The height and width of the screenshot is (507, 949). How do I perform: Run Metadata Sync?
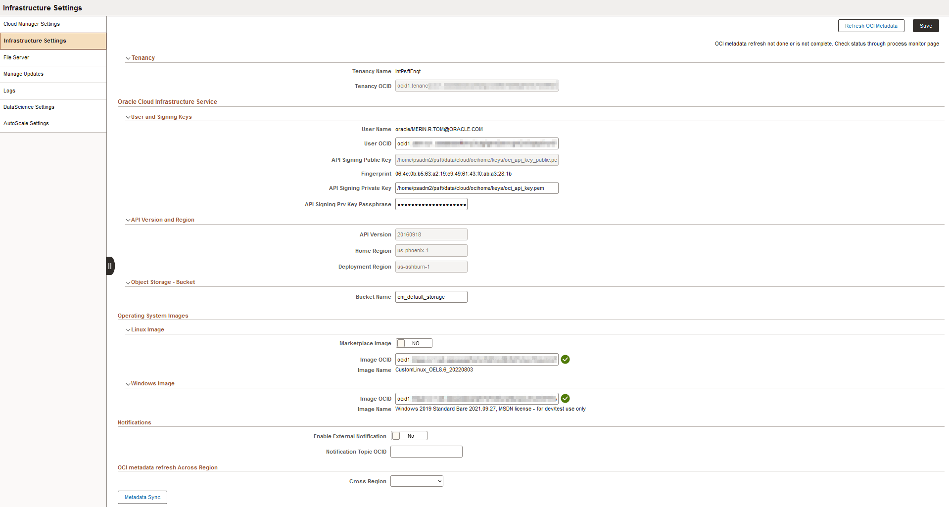pos(142,497)
